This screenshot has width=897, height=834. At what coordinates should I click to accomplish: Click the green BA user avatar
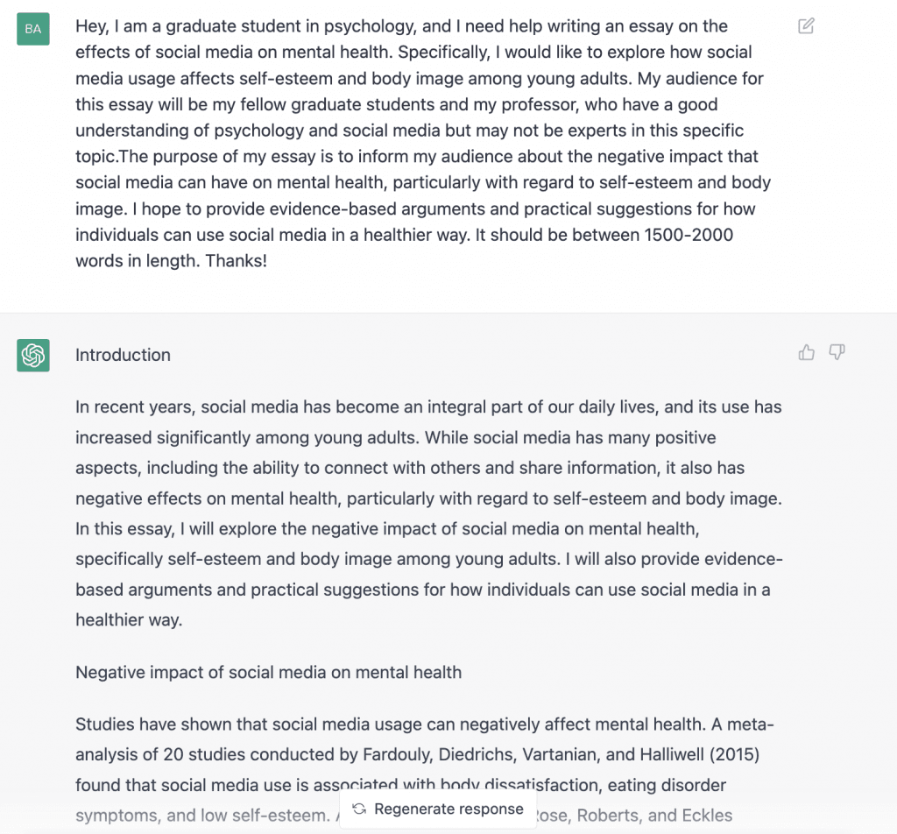pyautogui.click(x=33, y=29)
